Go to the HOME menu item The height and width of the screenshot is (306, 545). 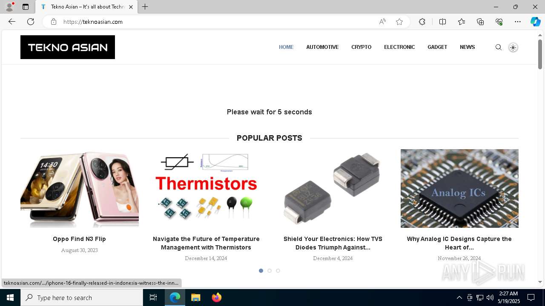[x=286, y=47]
